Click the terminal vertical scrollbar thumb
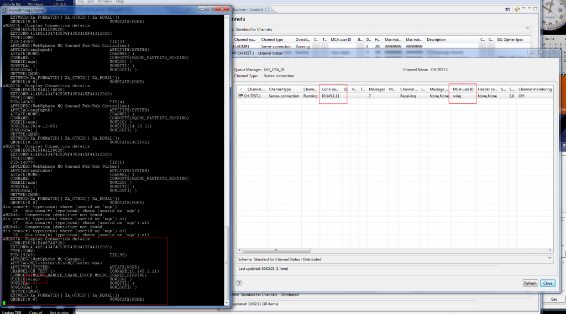The width and height of the screenshot is (566, 314). [227, 263]
